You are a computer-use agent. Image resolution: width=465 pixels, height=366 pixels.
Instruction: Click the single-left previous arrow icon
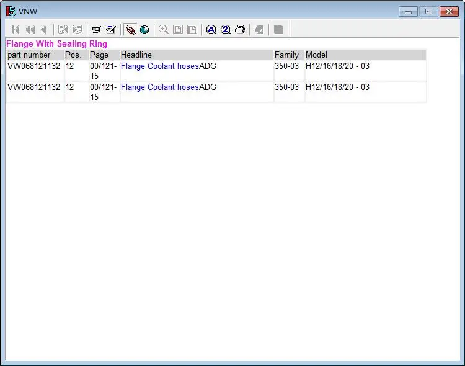pos(44,30)
